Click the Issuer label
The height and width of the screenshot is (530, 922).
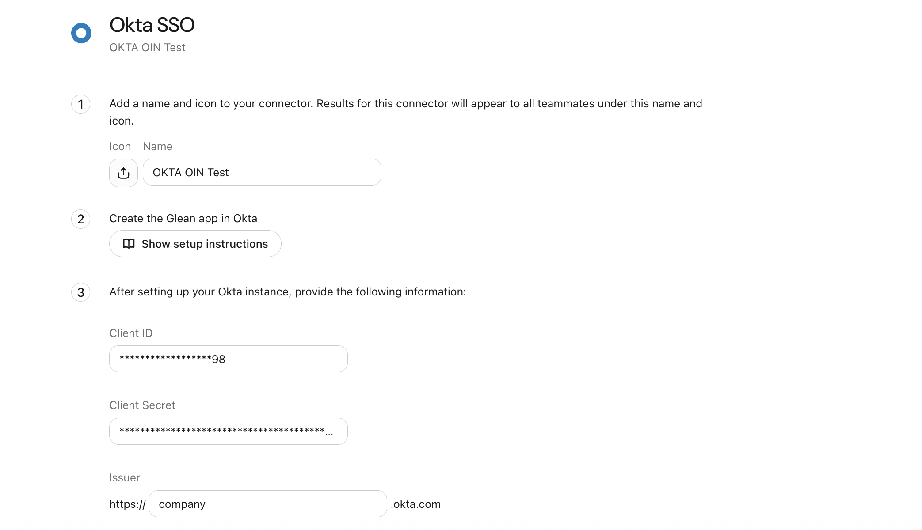pos(125,478)
